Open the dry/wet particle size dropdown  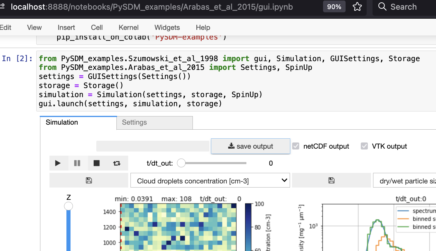click(413, 180)
